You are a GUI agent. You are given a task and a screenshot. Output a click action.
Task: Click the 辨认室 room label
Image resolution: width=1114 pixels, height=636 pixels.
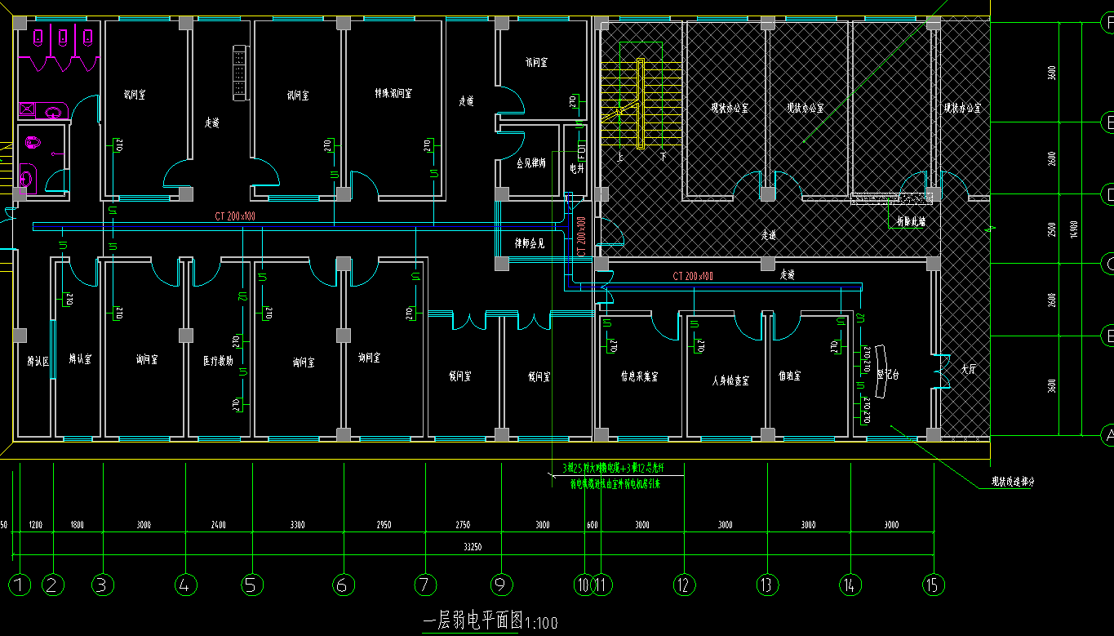click(x=81, y=358)
